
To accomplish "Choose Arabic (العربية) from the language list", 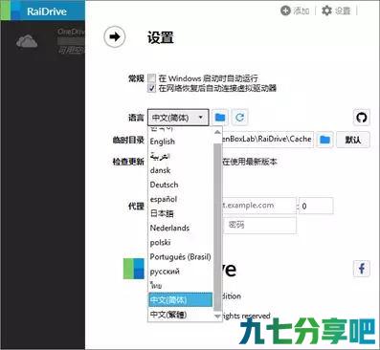I will click(180, 156).
